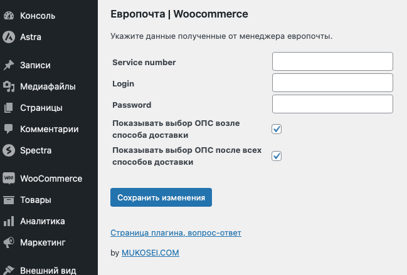Screen dimensions: 407x275
Task: Click the Комментарии speech bubble icon
Action: point(9,129)
